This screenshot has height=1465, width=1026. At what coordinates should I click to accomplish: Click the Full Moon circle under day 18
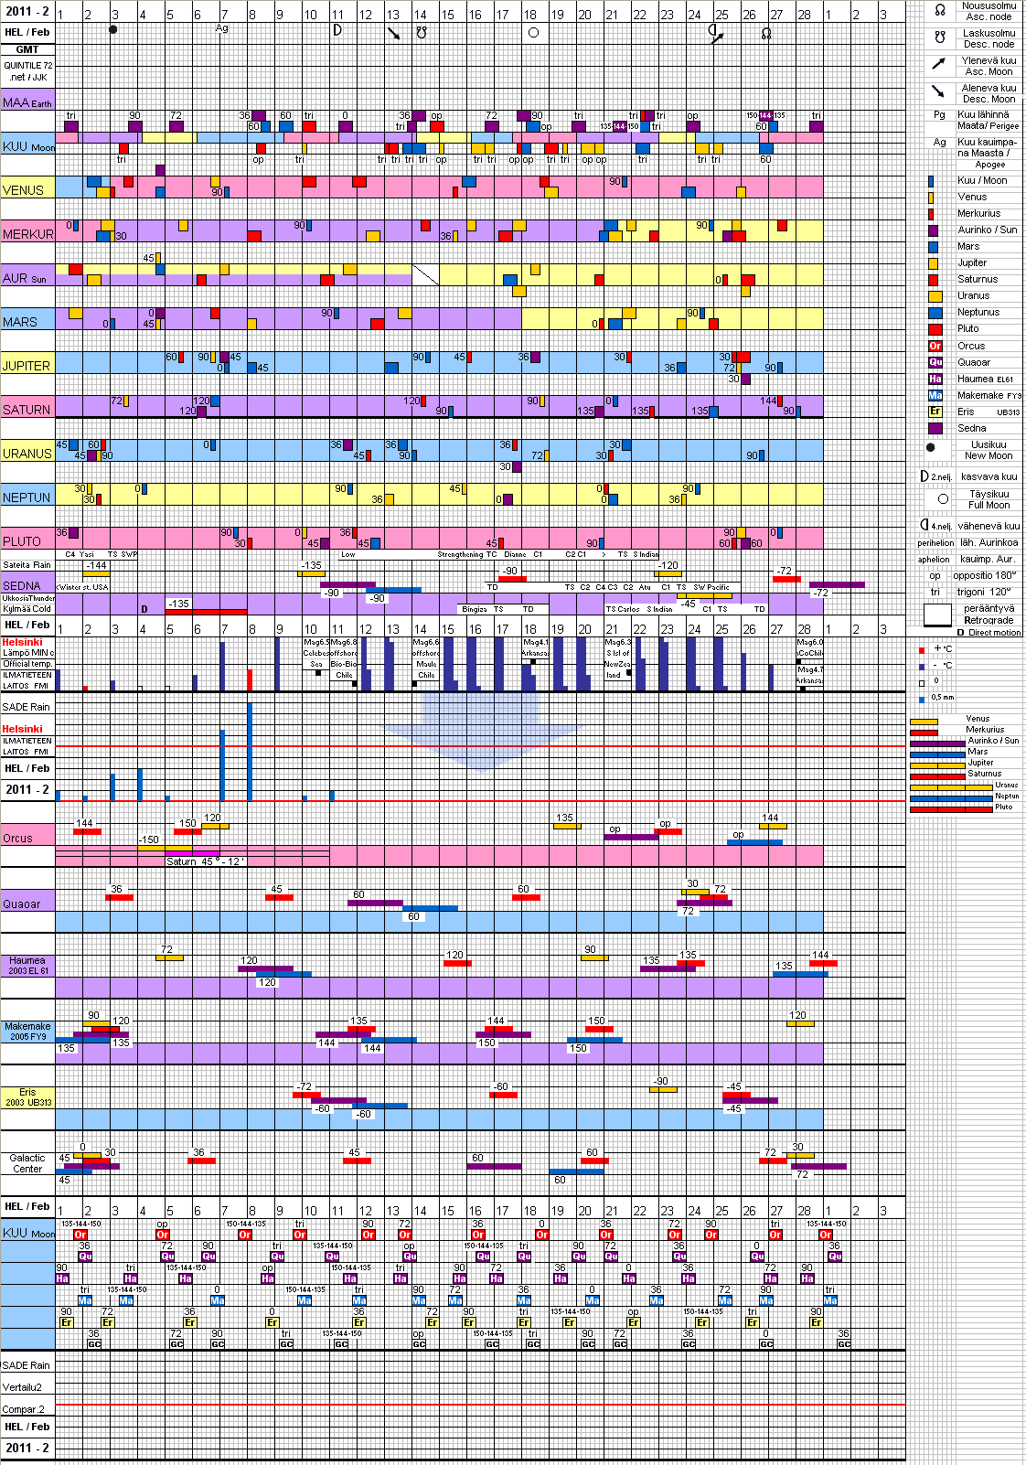(x=533, y=33)
